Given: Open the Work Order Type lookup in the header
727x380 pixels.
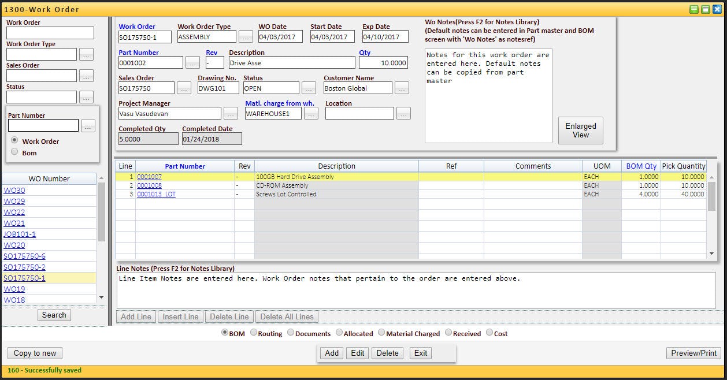Looking at the screenshot, I should pos(246,36).
